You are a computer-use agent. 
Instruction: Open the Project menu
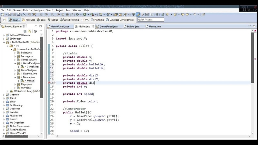tap(59, 10)
